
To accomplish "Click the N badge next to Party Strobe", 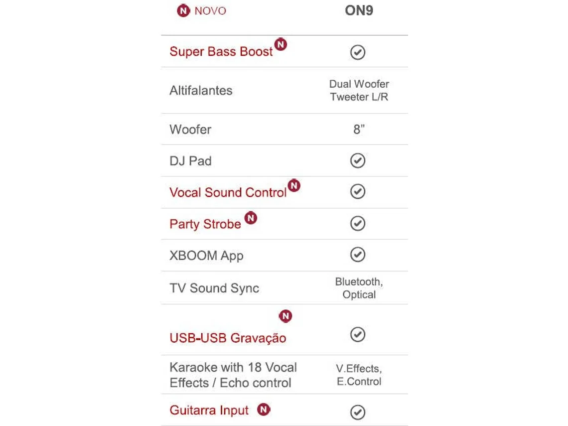I will pyautogui.click(x=251, y=218).
